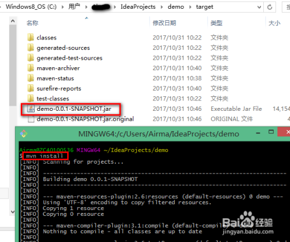Expand the arrow after IdeaProjects breadcrumb

pos(162,7)
